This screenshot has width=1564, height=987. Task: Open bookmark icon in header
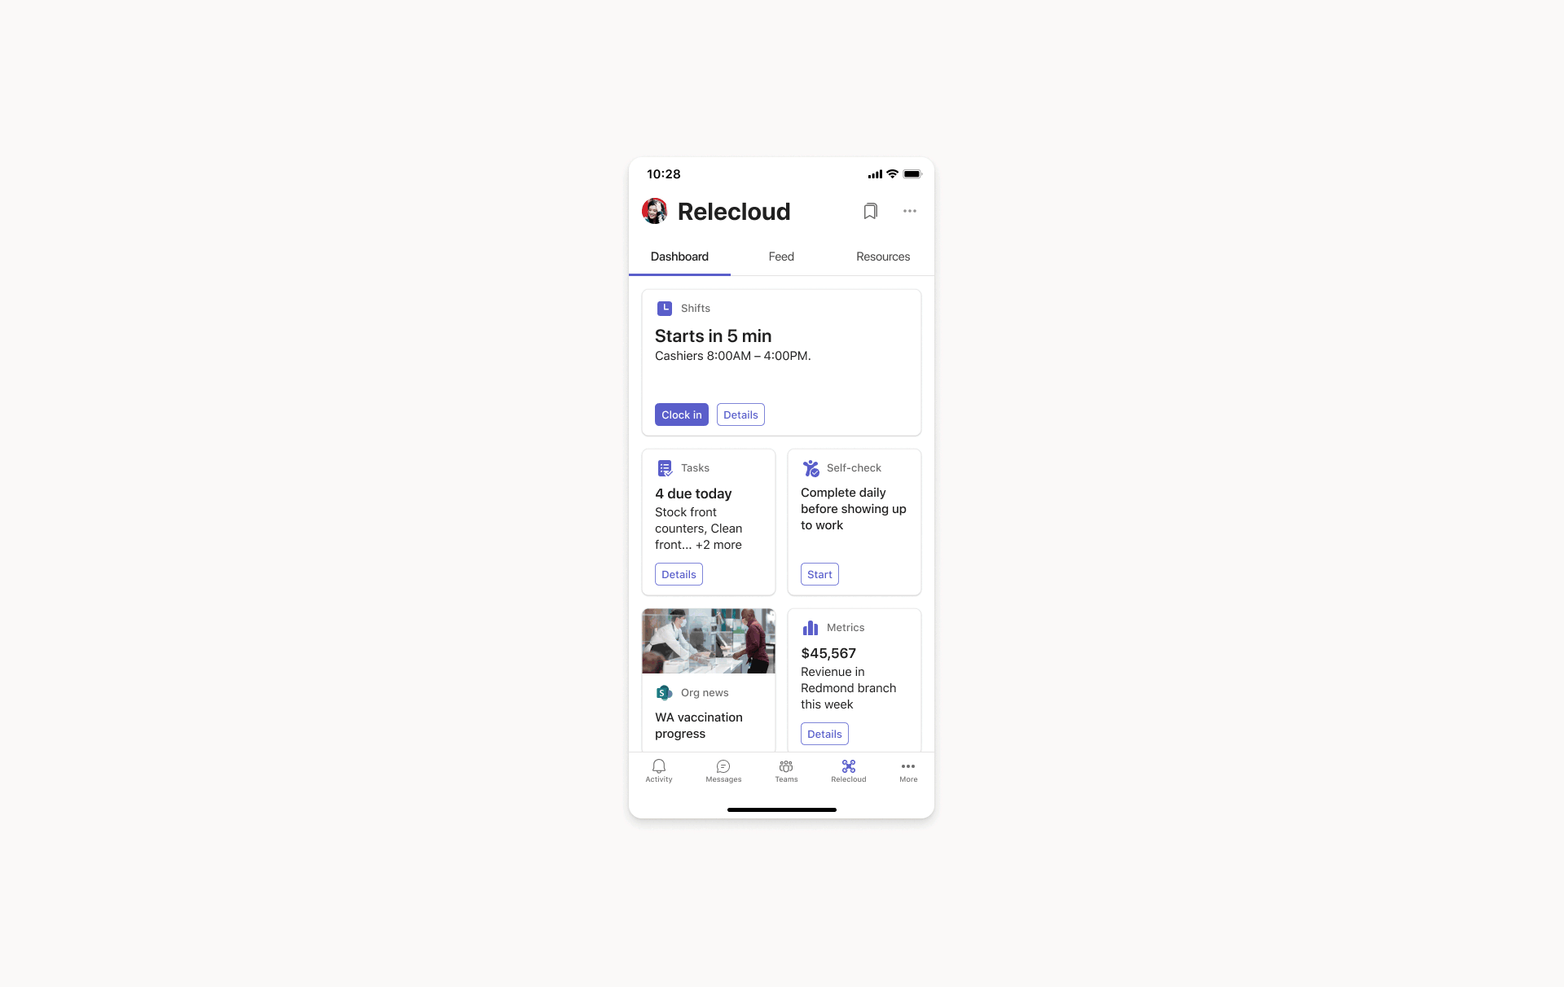872,210
